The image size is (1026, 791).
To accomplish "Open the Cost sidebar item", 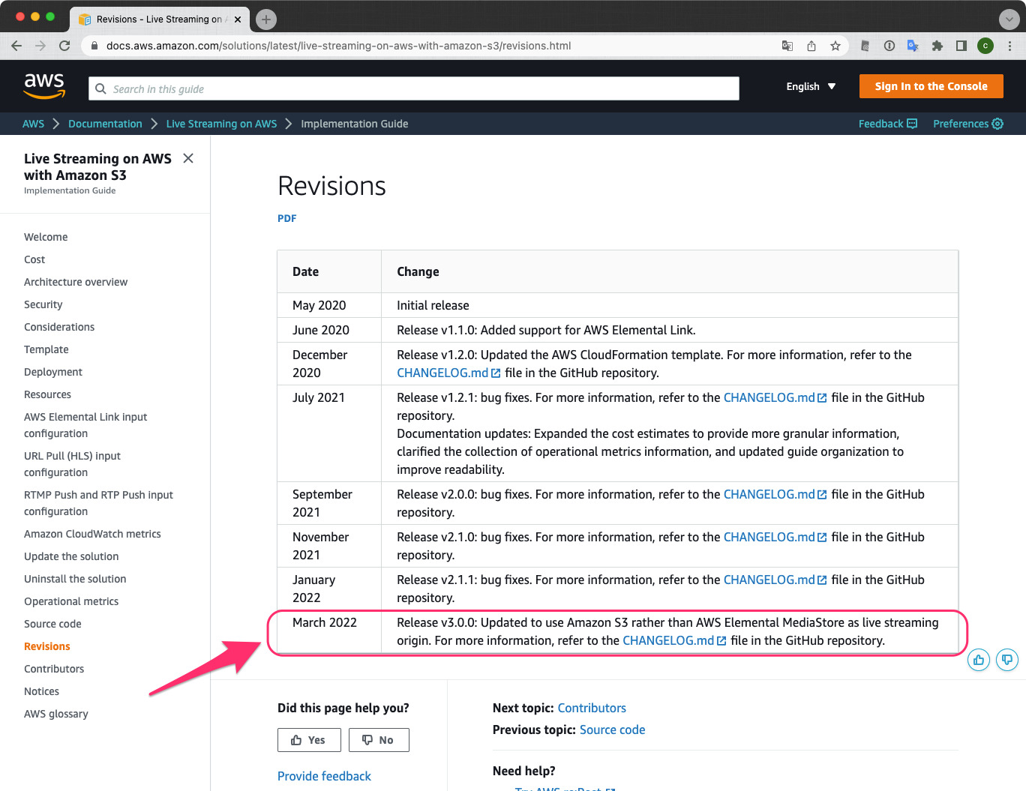I will click(34, 259).
